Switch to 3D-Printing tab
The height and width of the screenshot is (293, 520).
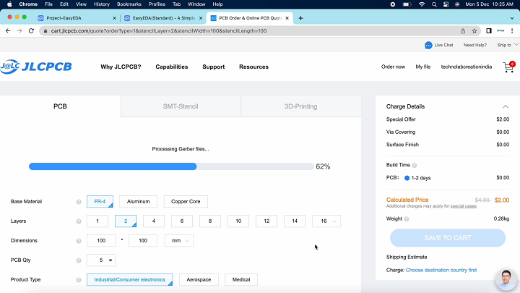(x=300, y=106)
